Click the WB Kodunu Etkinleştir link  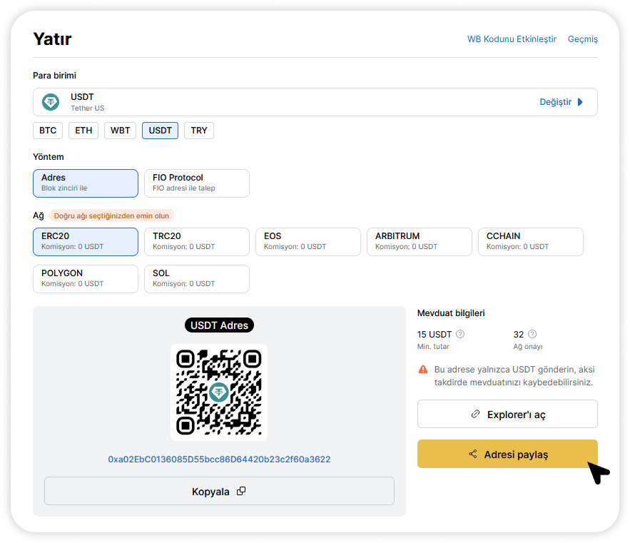(x=512, y=39)
